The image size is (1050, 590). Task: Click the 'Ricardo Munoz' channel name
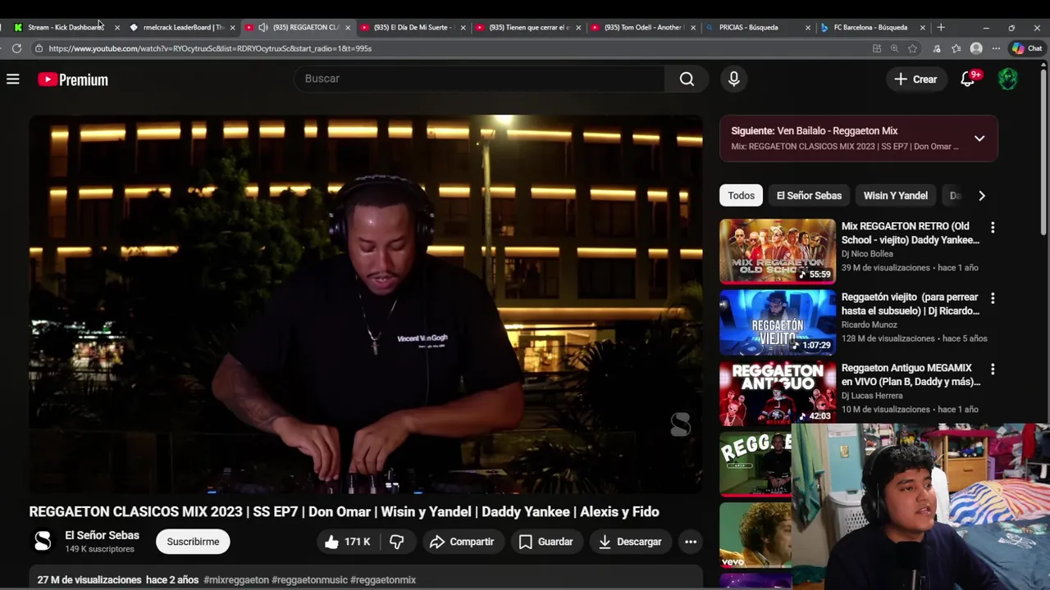tap(870, 324)
